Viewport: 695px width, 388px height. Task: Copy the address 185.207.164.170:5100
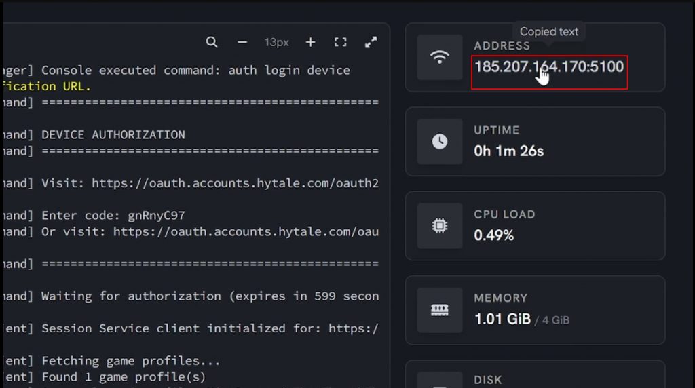click(x=549, y=67)
